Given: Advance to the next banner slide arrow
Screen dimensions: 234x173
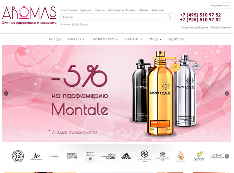Looking at the screenshot, I should pyautogui.click(x=227, y=94).
